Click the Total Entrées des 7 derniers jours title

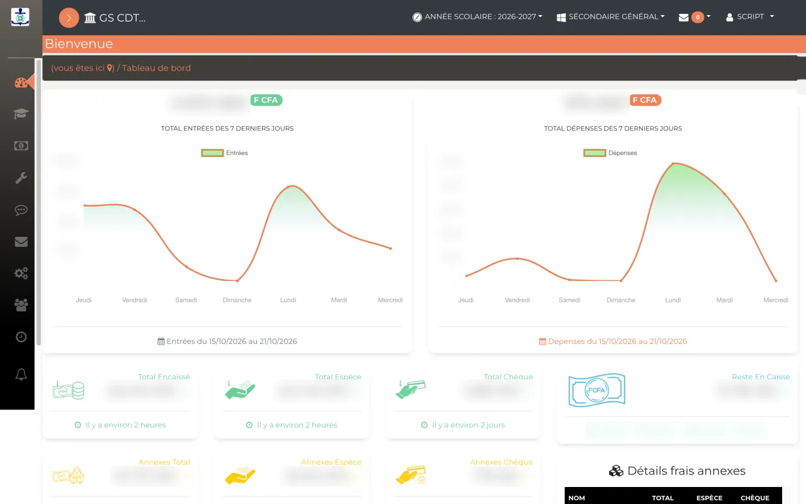pyautogui.click(x=227, y=129)
